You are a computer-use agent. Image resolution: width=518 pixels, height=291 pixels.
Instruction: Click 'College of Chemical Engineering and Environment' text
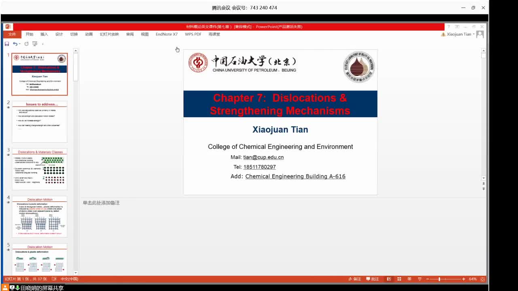[x=280, y=147]
